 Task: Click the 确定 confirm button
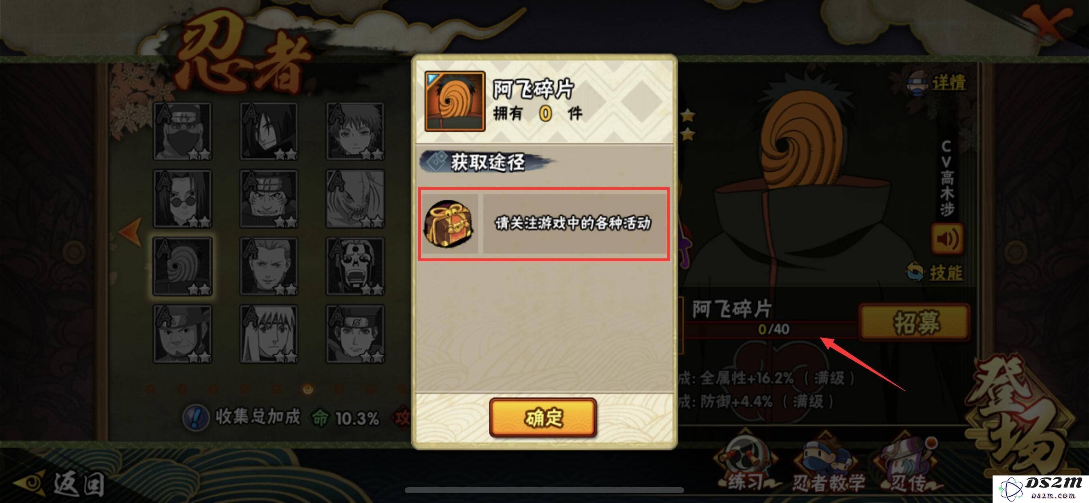coord(543,417)
